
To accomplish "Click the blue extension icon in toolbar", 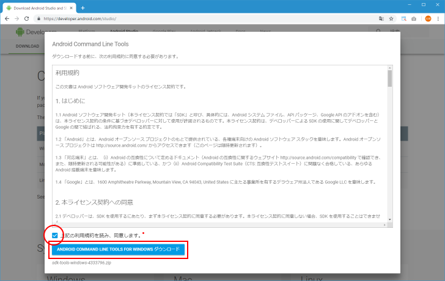I will click(x=403, y=19).
